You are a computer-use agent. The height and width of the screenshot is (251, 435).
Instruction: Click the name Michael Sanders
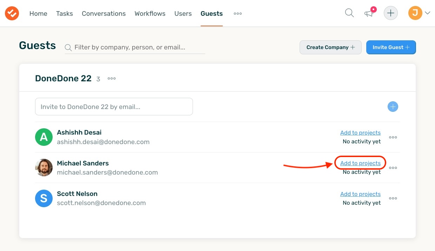[83, 163]
